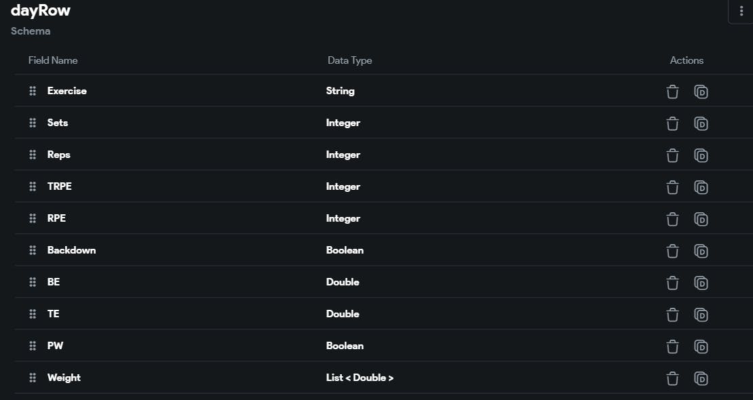Select the Exercise field name
Image resolution: width=753 pixels, height=400 pixels.
tap(67, 91)
